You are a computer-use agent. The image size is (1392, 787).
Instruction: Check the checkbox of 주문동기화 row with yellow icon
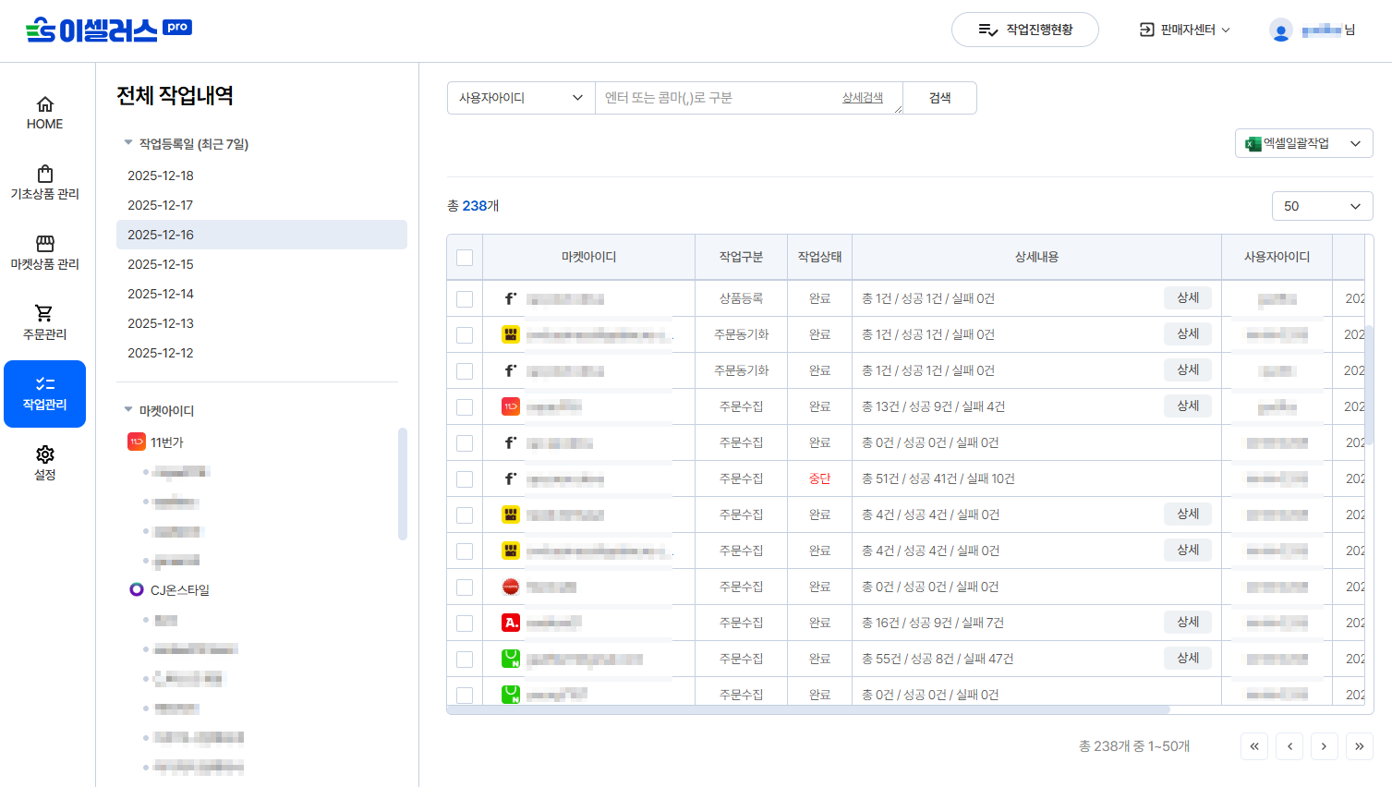pyautogui.click(x=465, y=335)
